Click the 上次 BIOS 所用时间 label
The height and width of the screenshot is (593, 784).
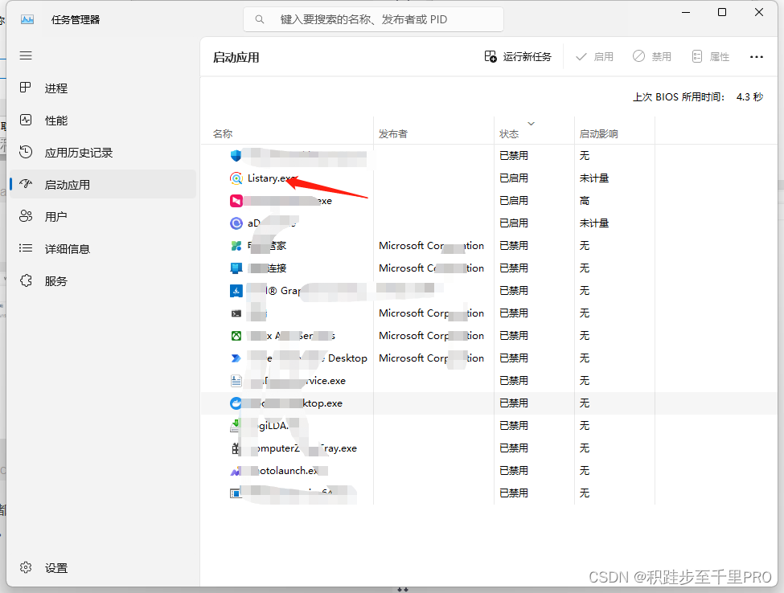(679, 97)
